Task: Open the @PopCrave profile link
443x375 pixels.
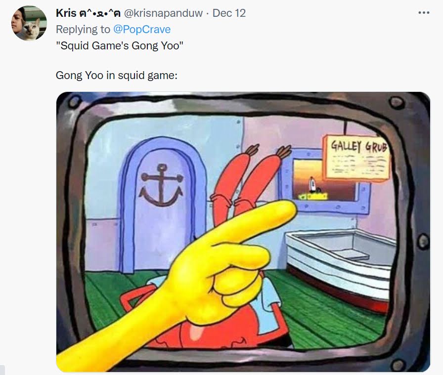Action: (x=142, y=29)
